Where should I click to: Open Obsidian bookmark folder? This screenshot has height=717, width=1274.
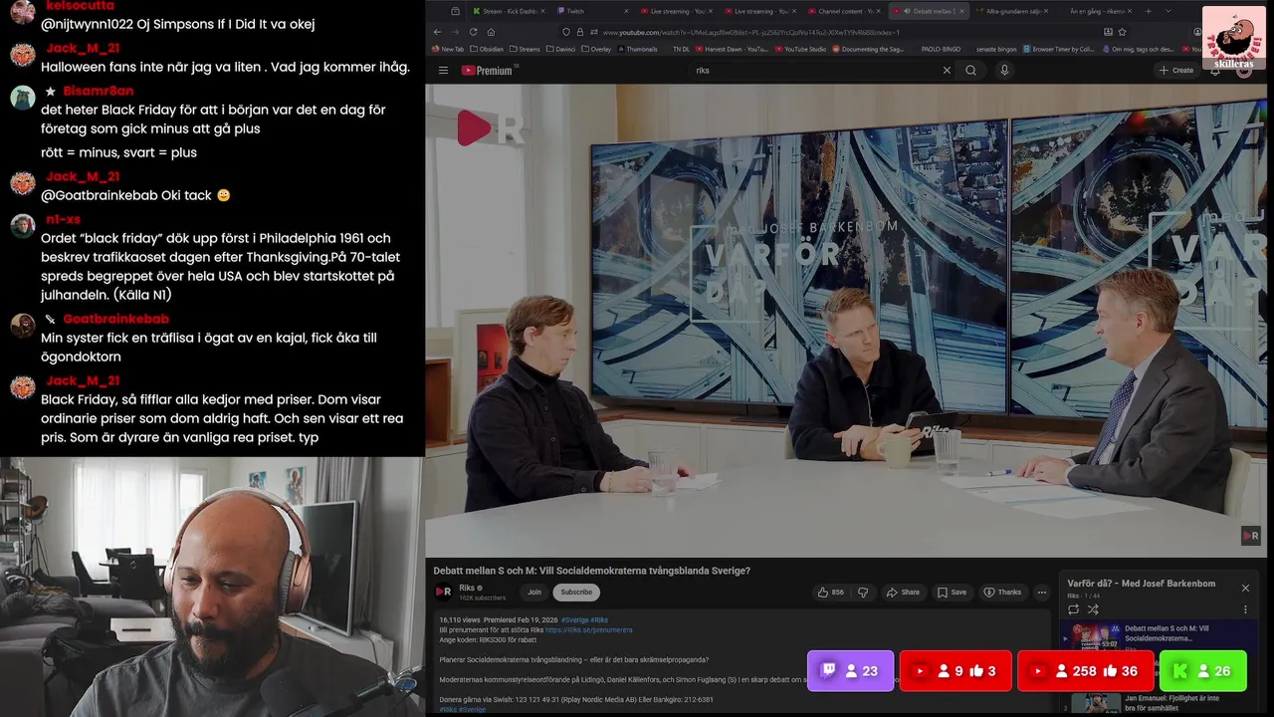[487, 49]
